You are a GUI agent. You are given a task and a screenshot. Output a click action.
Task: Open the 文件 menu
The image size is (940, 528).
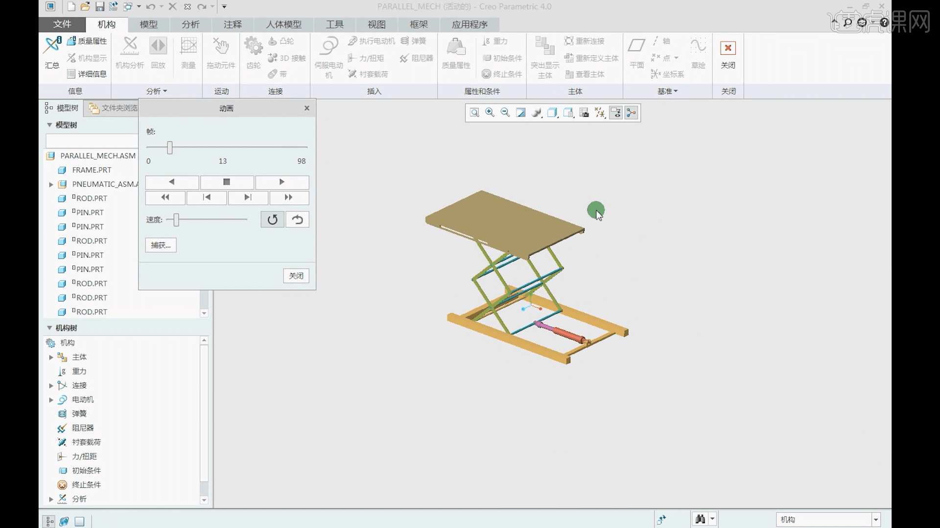[62, 24]
